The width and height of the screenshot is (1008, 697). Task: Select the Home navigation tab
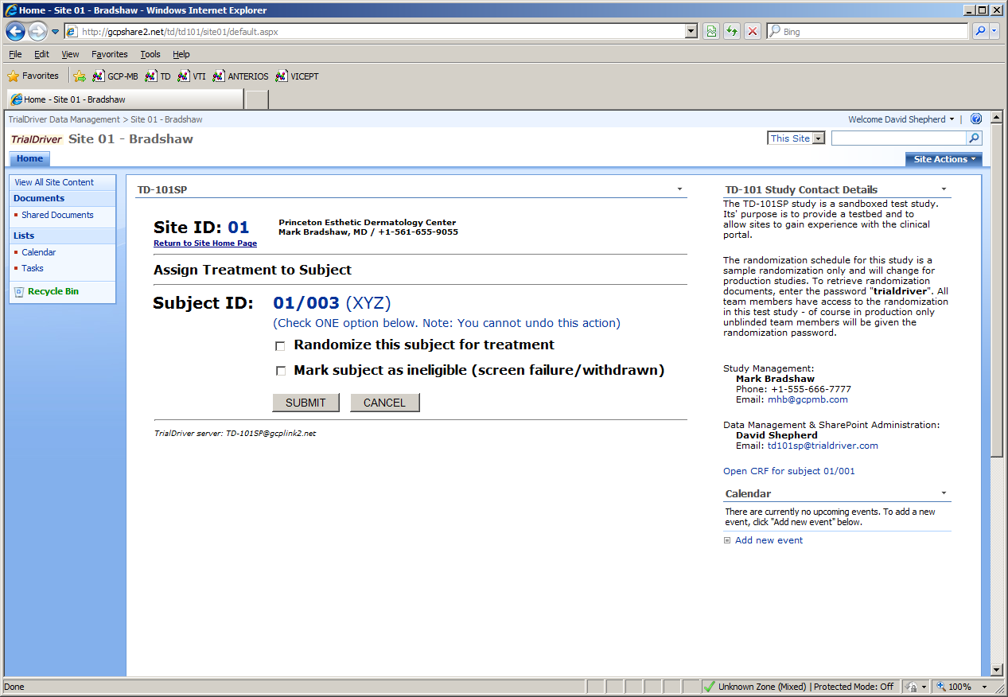tap(30, 159)
